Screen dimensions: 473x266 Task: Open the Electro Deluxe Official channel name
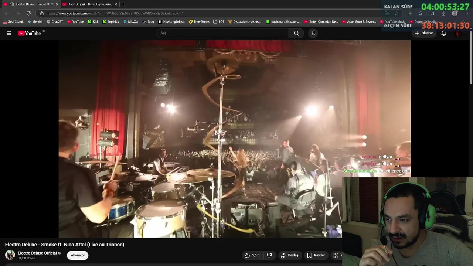coord(37,253)
